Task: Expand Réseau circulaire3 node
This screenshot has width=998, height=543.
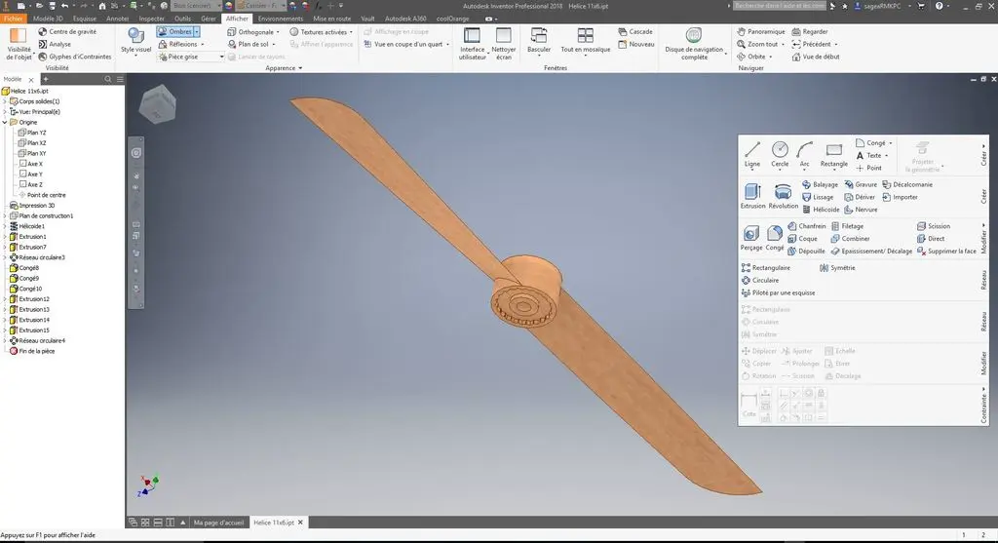Action: tap(5, 257)
